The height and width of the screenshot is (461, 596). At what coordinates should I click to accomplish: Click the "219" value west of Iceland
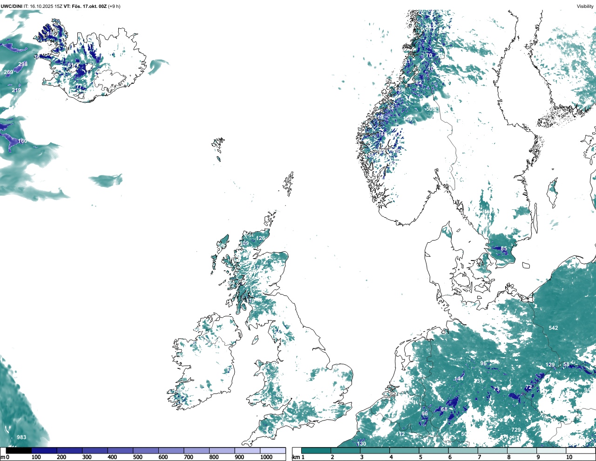tap(16, 90)
